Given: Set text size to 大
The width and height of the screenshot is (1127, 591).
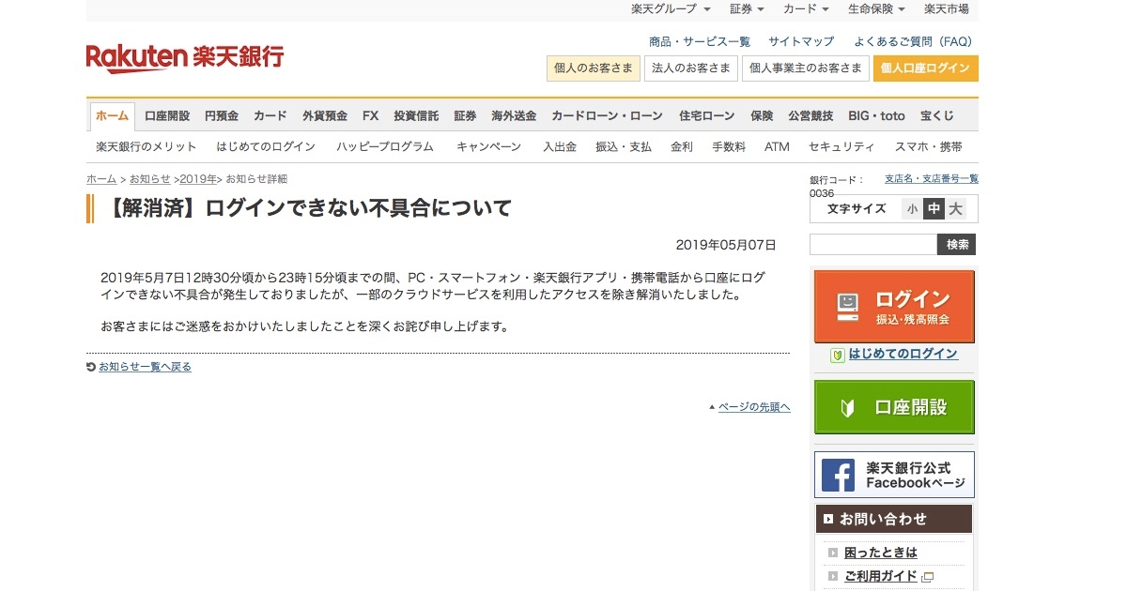Looking at the screenshot, I should 955,209.
